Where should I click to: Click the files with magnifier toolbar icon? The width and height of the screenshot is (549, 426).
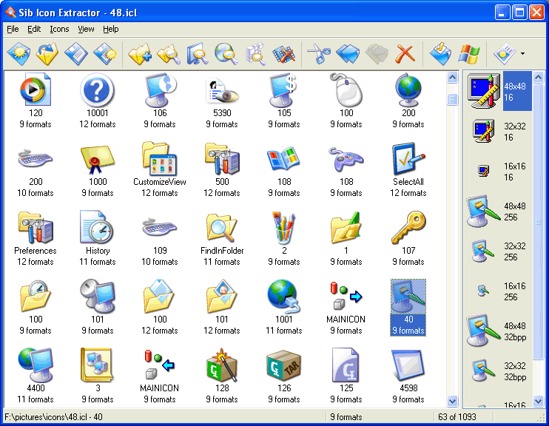pyautogui.click(x=255, y=54)
